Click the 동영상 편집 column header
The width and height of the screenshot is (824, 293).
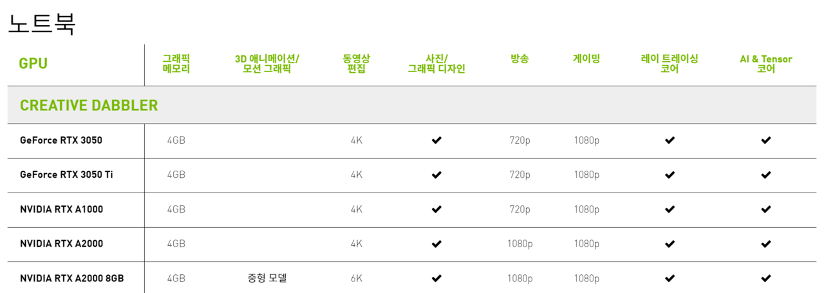pos(356,64)
